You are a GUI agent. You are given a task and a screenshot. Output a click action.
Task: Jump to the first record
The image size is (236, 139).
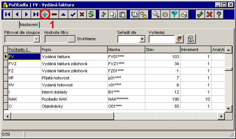point(8,15)
